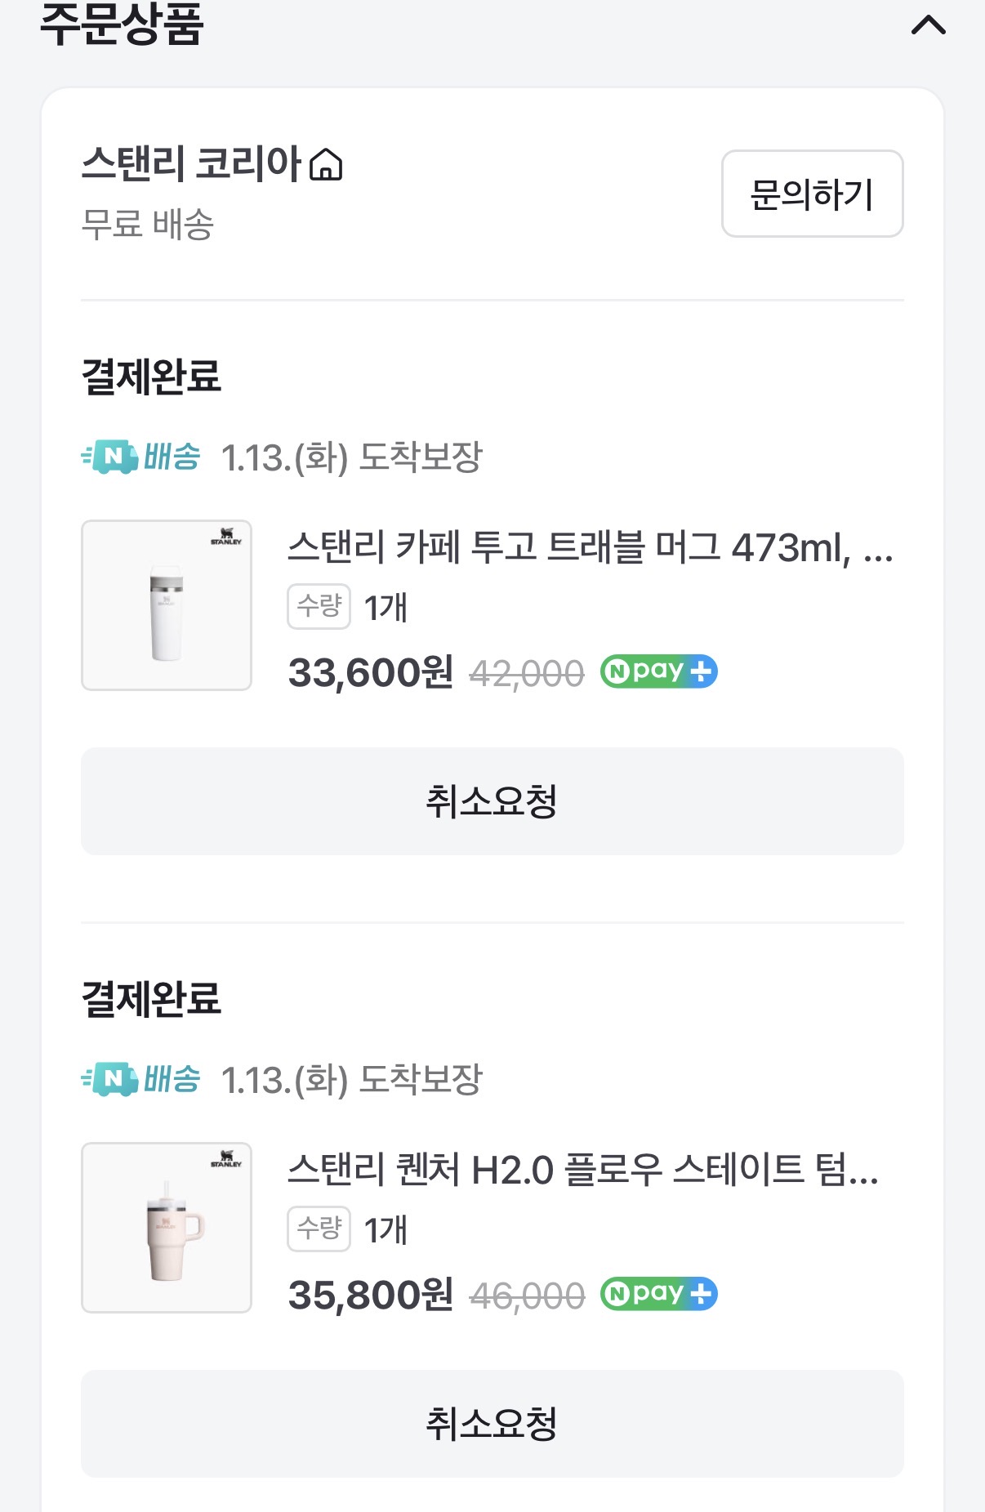Click the second N배송 delivery truck icon

110,1079
